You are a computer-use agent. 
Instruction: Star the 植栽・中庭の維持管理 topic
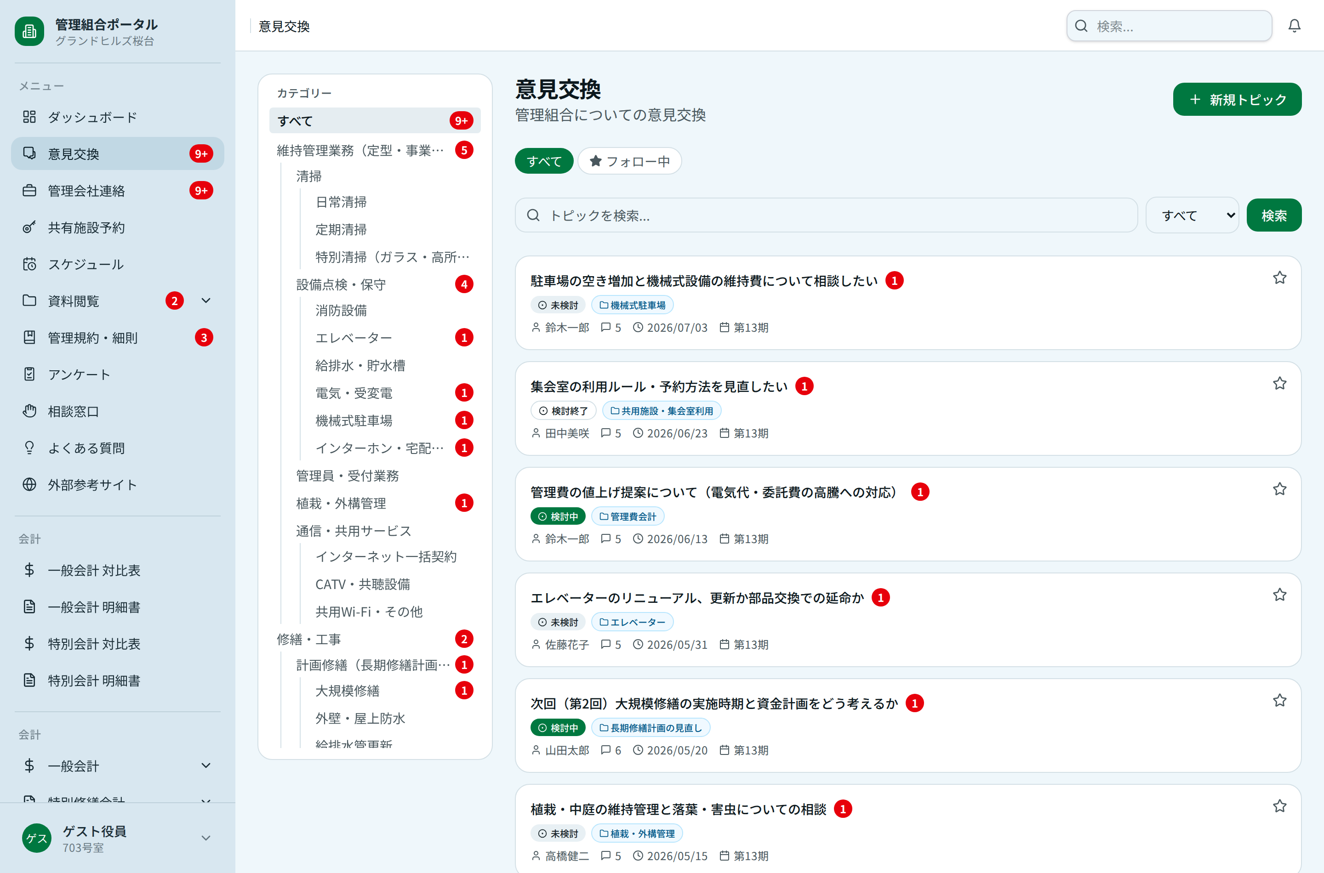click(x=1279, y=806)
